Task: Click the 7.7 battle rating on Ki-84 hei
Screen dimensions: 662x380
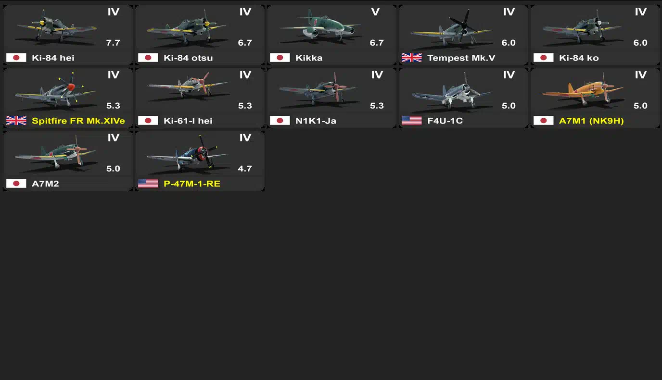Action: (113, 43)
